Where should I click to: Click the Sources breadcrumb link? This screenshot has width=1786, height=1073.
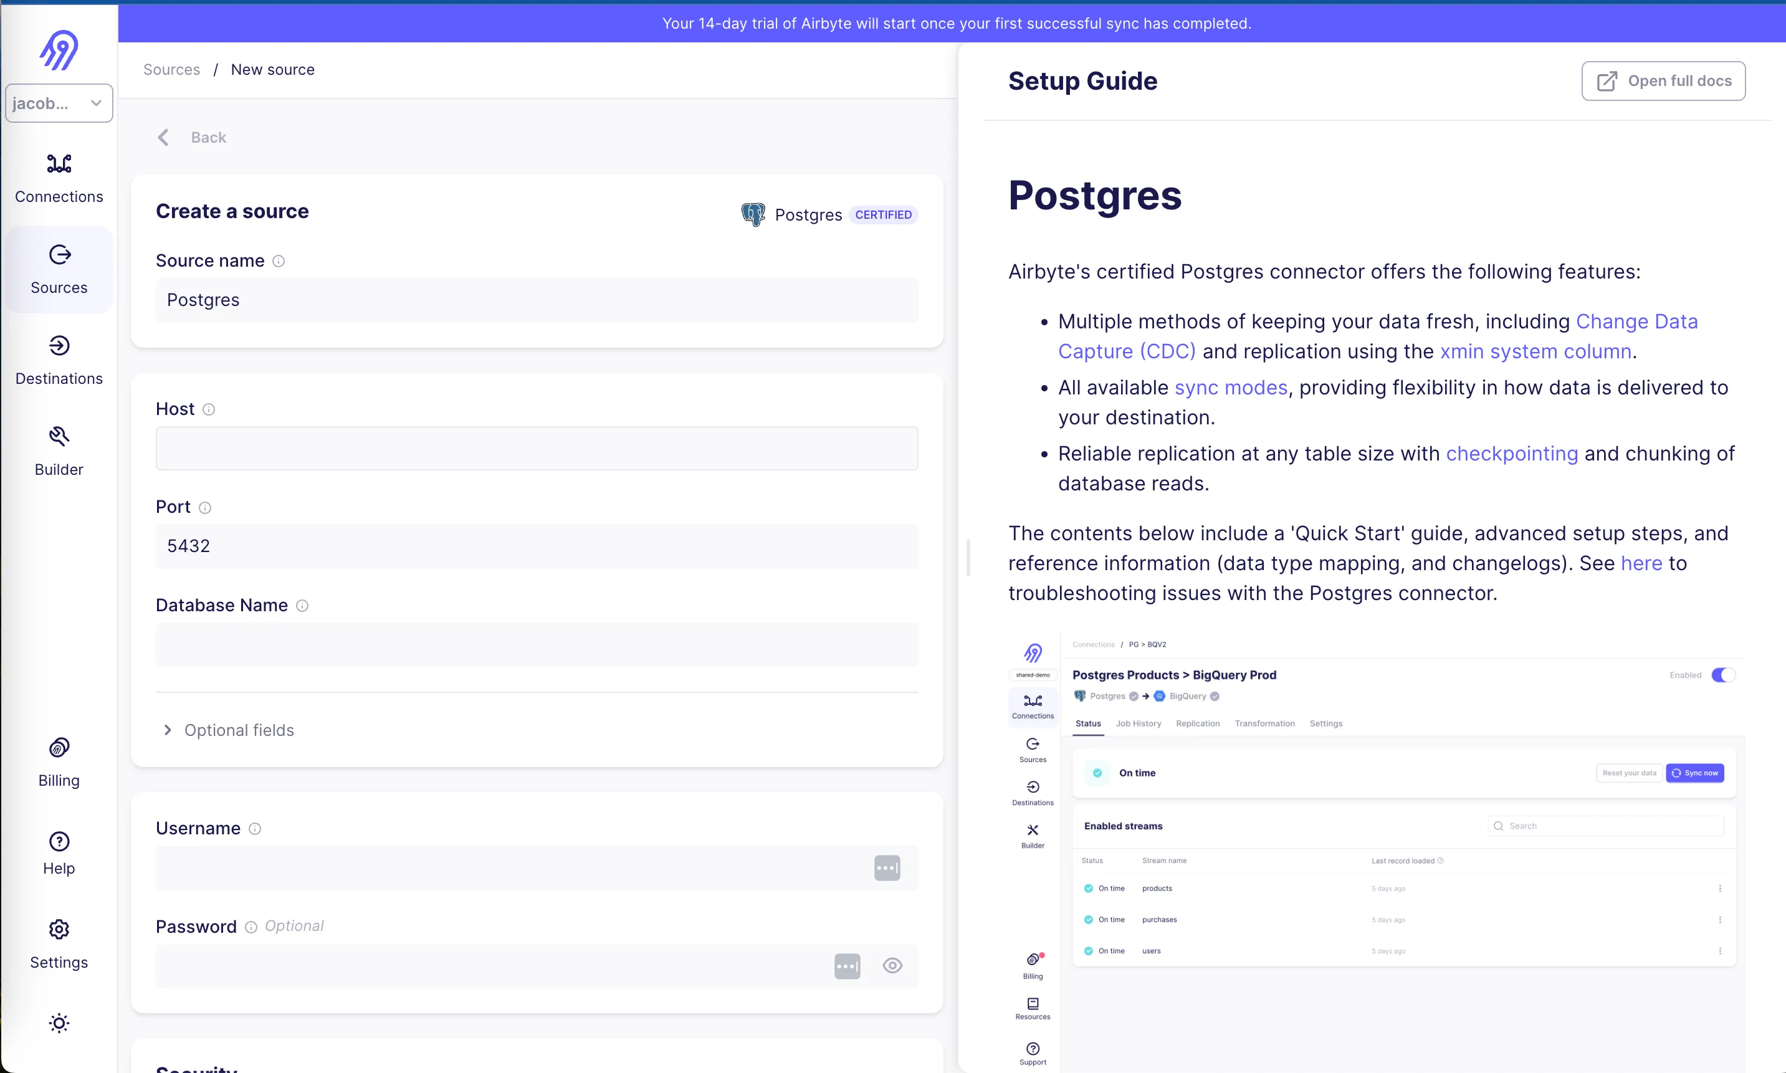coord(171,69)
